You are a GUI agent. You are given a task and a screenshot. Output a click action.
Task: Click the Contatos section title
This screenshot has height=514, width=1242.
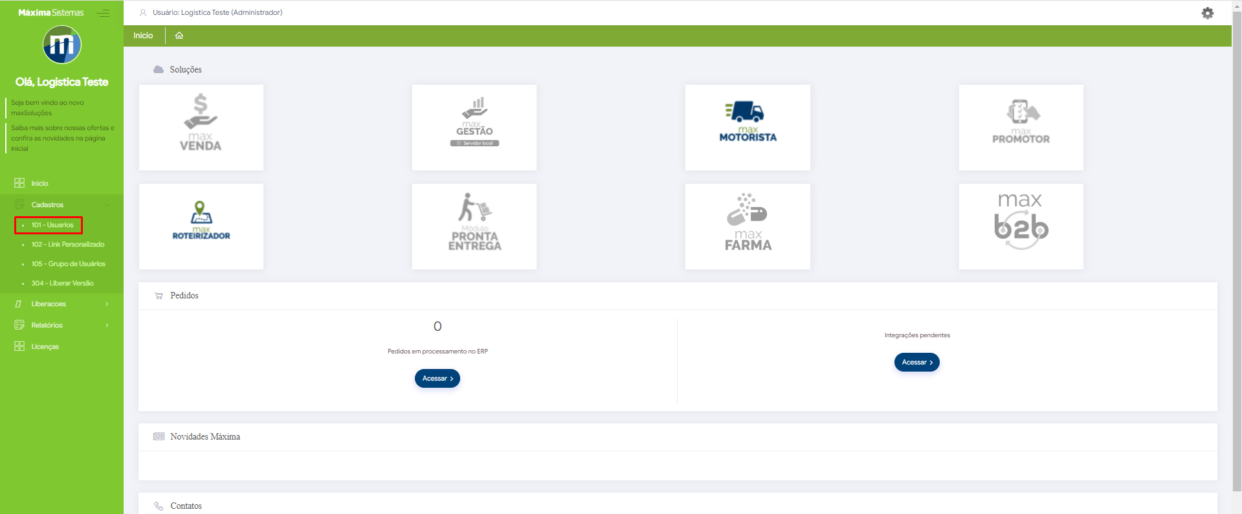(x=186, y=506)
